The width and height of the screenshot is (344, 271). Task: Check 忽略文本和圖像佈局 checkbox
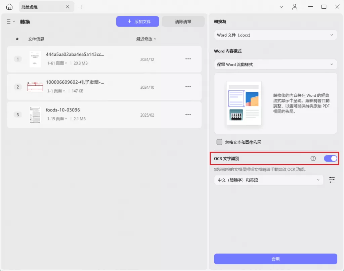pyautogui.click(x=219, y=142)
